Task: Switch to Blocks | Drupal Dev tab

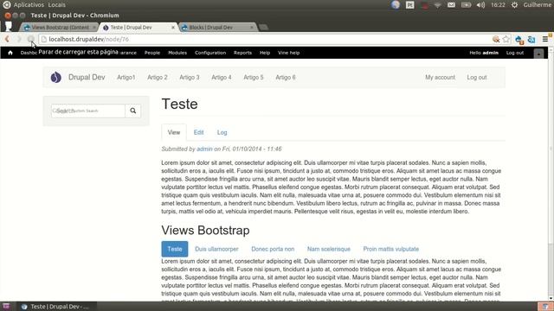Action: pos(217,27)
